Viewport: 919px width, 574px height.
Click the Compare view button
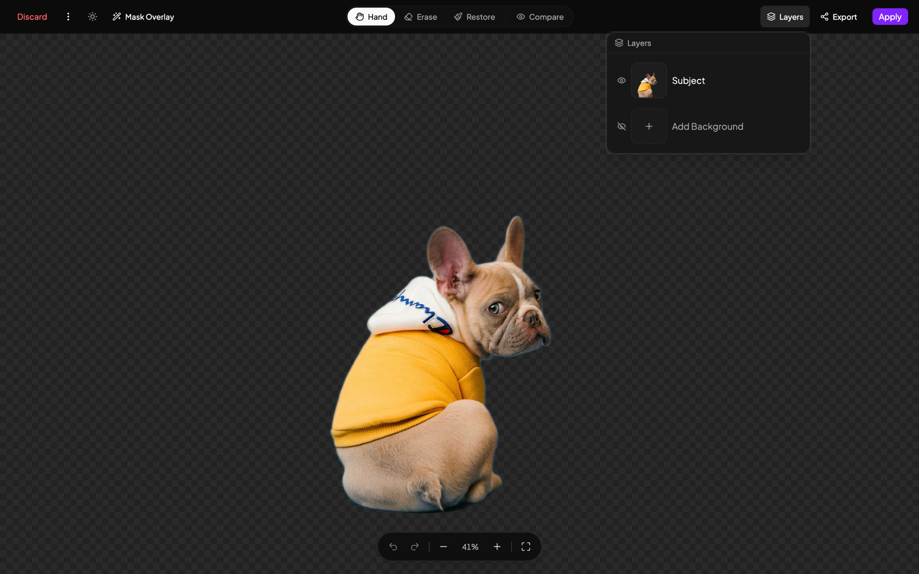click(x=540, y=17)
